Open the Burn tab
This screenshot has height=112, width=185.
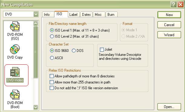point(111,15)
